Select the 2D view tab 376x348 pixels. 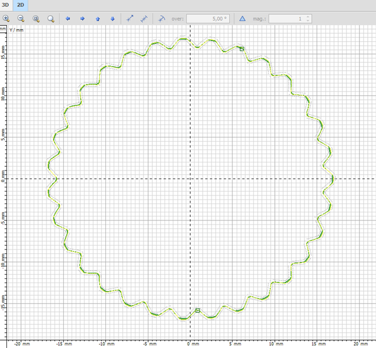tap(20, 5)
